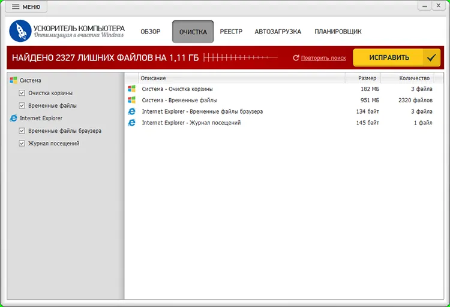Click the yellow Исправить button
Image resolution: width=450 pixels, height=307 pixels.
point(397,57)
